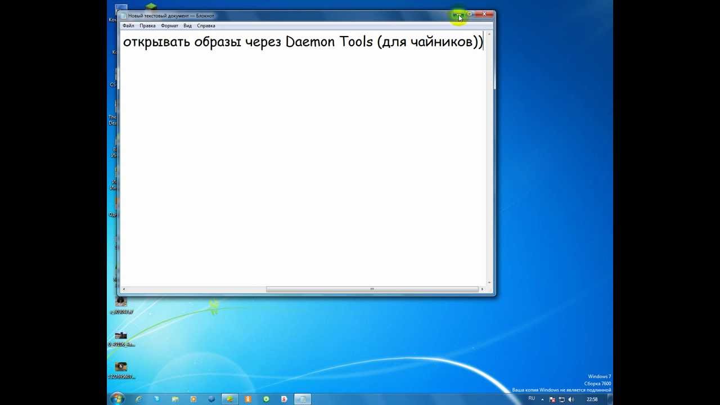Screen dimensions: 720x405
Task: Click the Notepad title bar document icon
Action: [x=124, y=16]
